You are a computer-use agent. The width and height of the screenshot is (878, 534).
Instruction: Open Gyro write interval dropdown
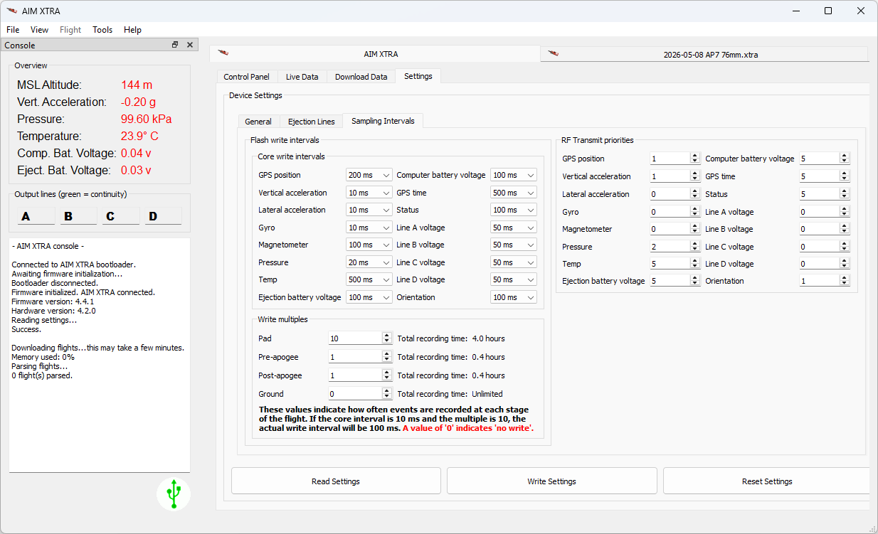click(369, 228)
